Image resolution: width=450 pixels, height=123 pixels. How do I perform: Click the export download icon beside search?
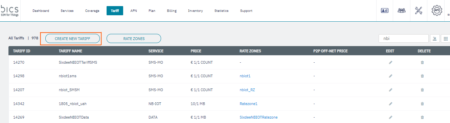pyautogui.click(x=435, y=39)
